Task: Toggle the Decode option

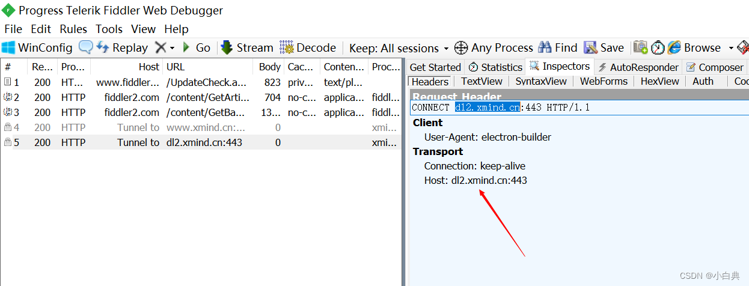Action: tap(308, 47)
